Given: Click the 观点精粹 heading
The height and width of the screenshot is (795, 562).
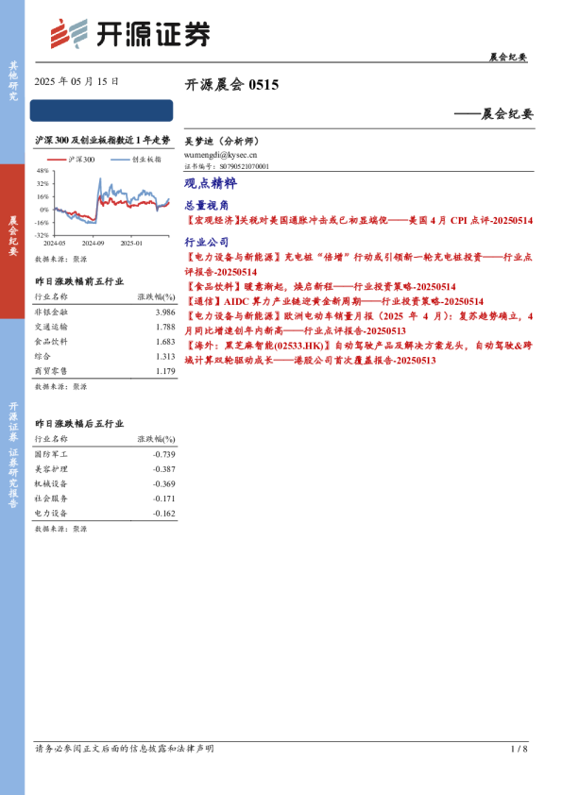Looking at the screenshot, I should click(211, 183).
